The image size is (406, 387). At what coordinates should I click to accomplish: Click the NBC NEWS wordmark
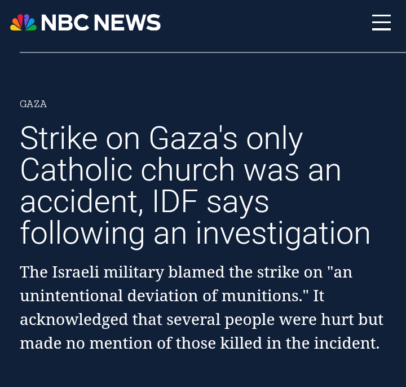pyautogui.click(x=101, y=23)
